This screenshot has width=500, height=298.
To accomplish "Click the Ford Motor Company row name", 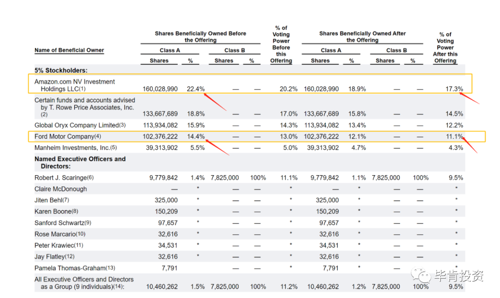I will 68,136.
